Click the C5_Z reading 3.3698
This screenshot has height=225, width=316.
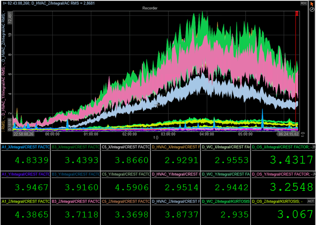point(131,215)
